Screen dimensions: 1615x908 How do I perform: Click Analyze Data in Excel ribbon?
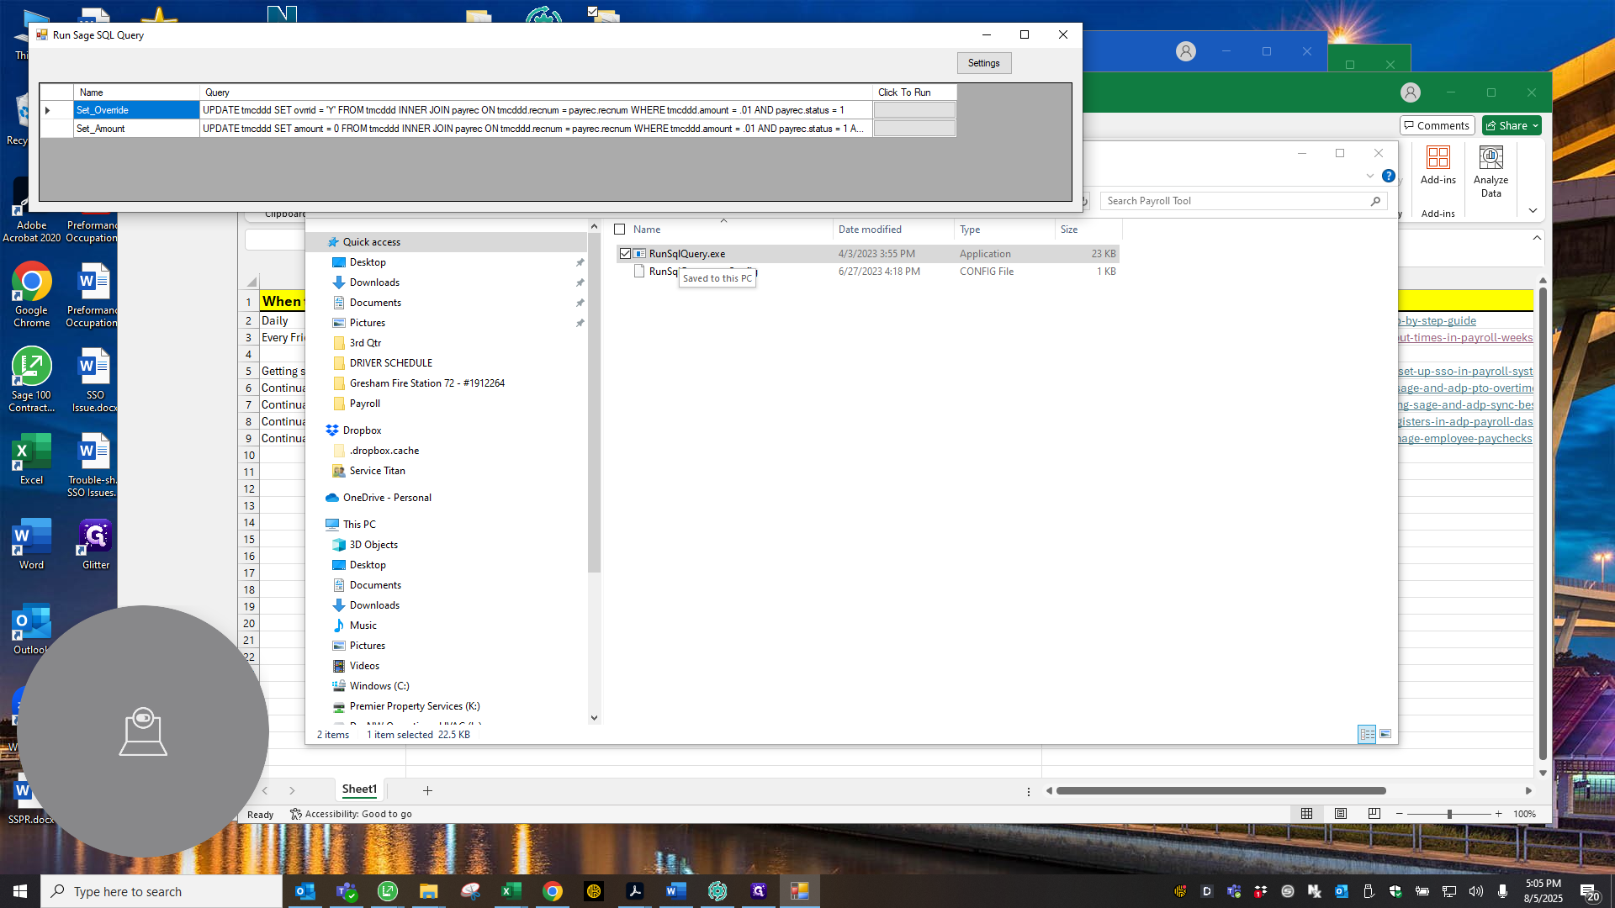[x=1491, y=172]
